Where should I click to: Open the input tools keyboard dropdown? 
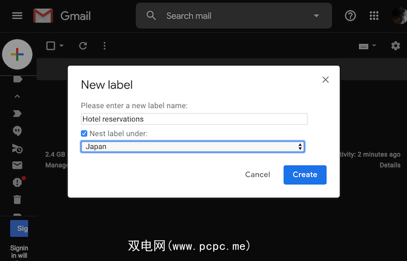368,46
